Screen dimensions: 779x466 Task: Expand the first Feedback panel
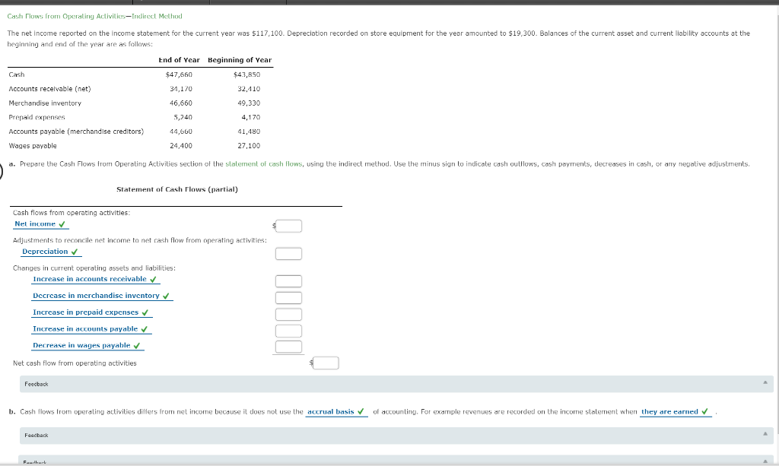766,384
